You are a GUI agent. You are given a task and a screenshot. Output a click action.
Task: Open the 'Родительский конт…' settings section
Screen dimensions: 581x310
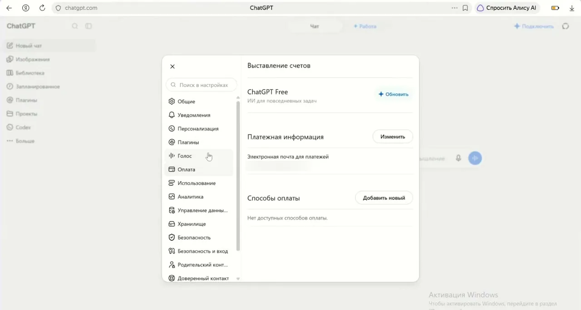click(x=199, y=265)
